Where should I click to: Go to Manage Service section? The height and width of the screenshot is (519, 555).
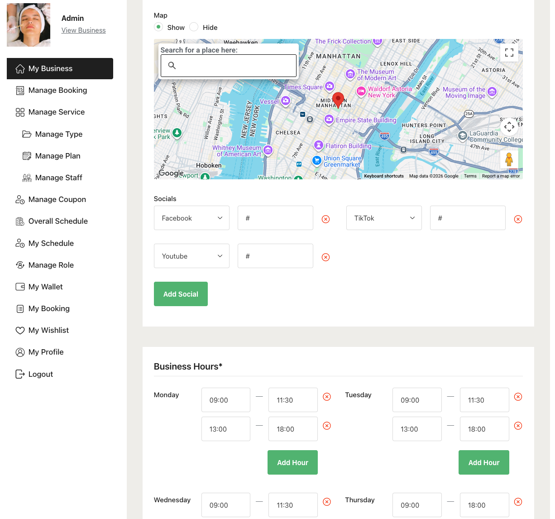tap(60, 112)
